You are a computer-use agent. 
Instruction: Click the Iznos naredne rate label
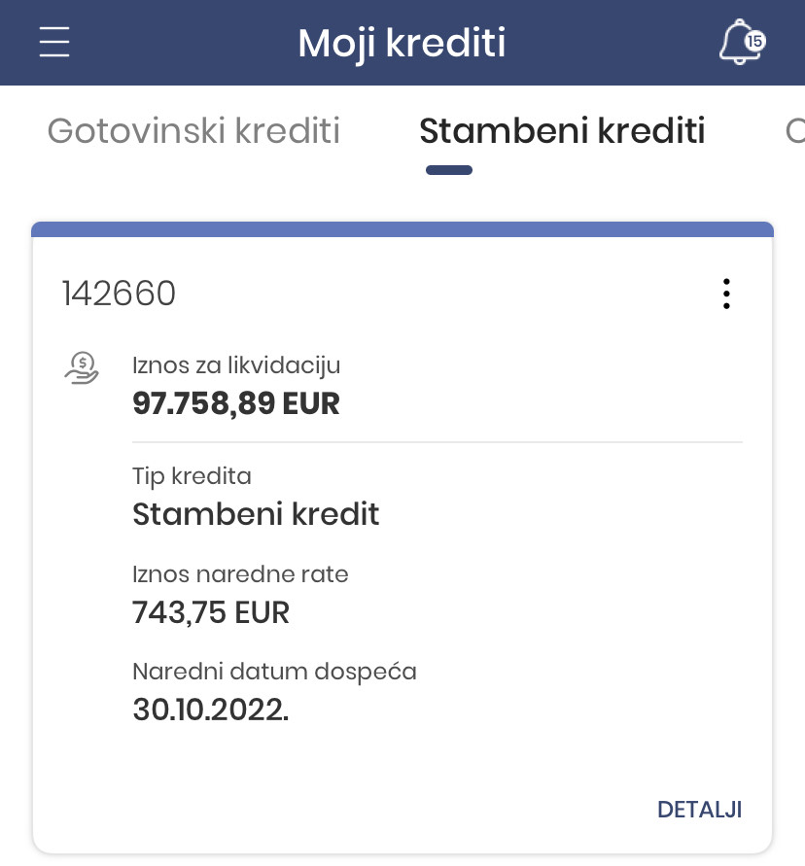click(240, 574)
